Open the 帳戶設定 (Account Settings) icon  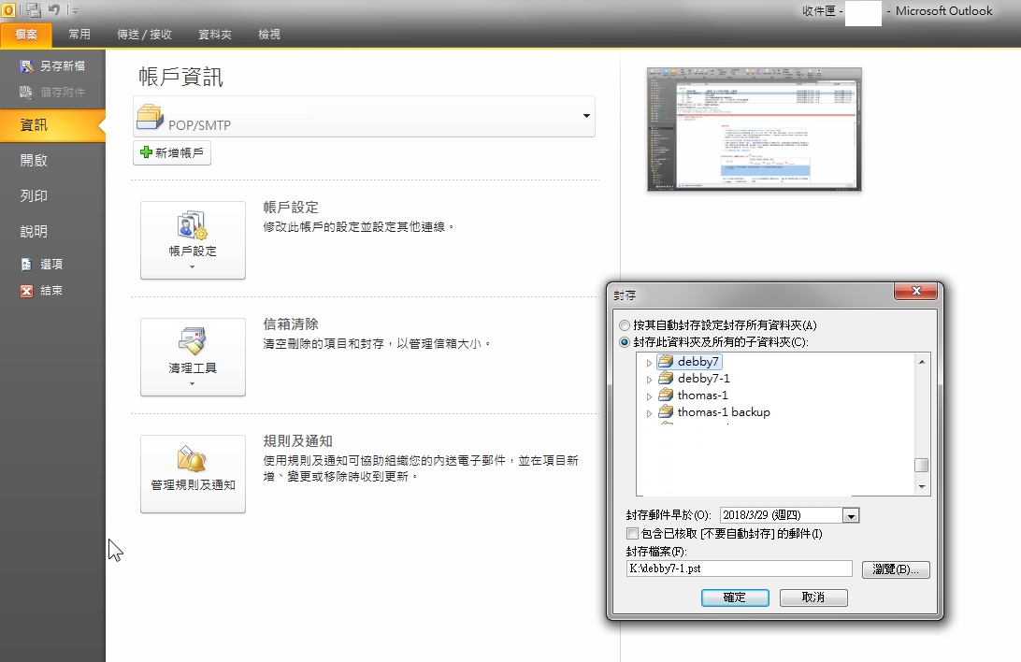(x=192, y=237)
